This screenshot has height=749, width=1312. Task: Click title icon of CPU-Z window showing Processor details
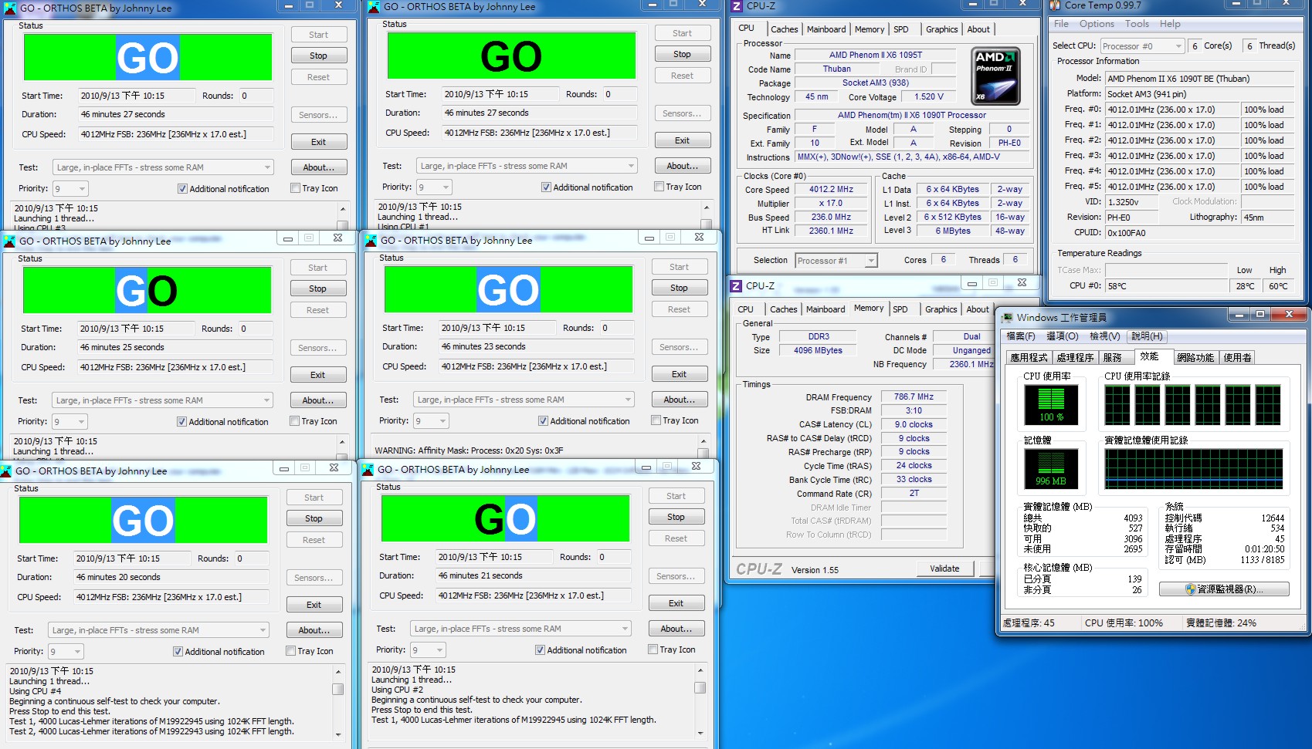pos(737,6)
